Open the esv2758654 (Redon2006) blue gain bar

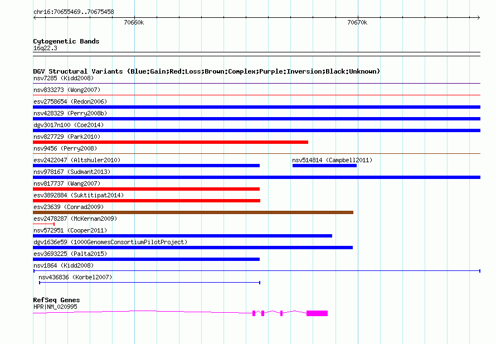256,107
